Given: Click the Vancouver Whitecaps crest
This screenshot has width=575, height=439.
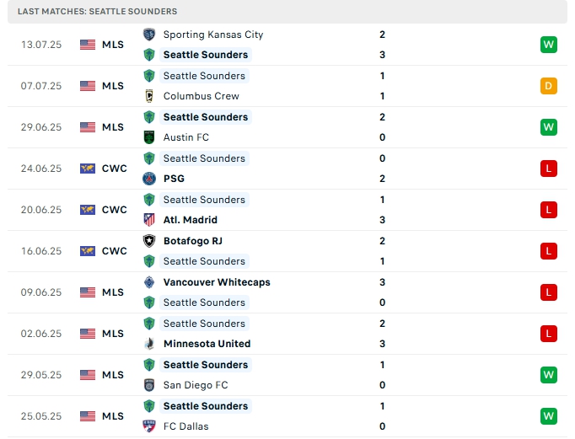Looking at the screenshot, I should pos(149,282).
